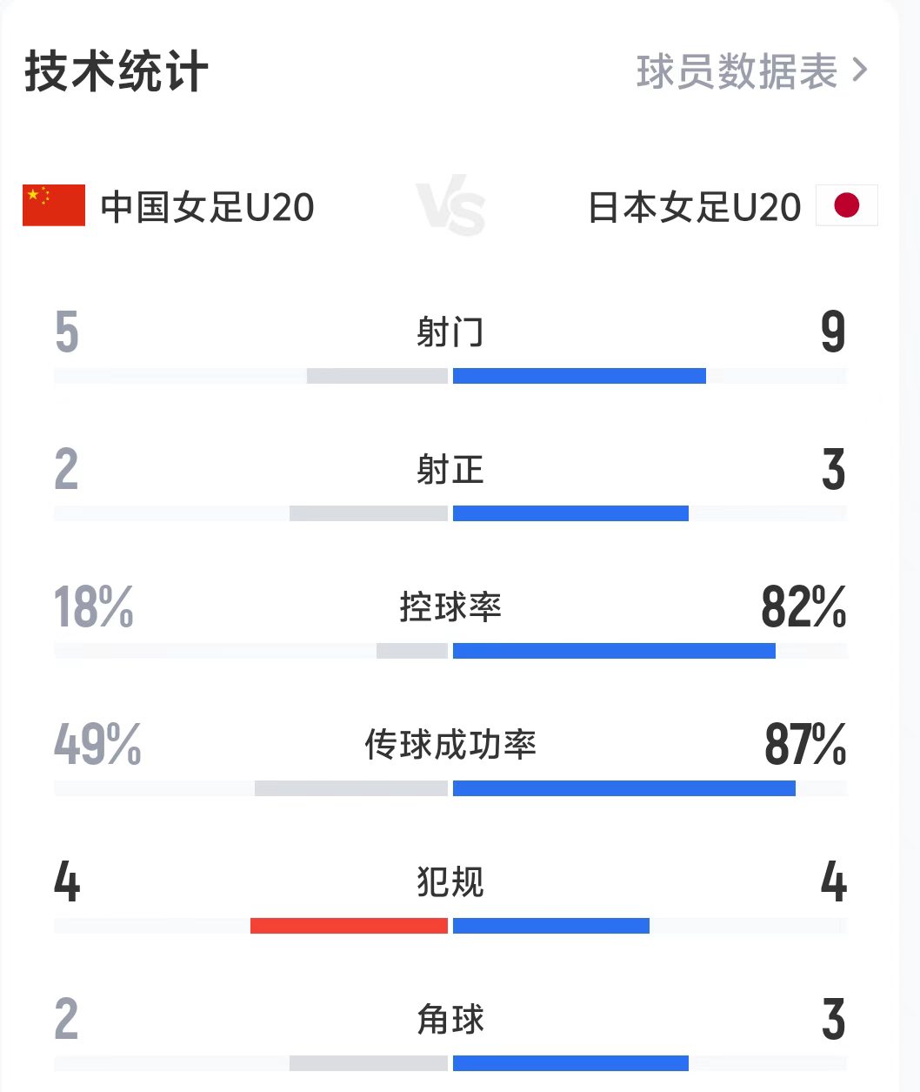This screenshot has height=1092, width=920.
Task: Click China's red fouls bar
Action: click(350, 926)
